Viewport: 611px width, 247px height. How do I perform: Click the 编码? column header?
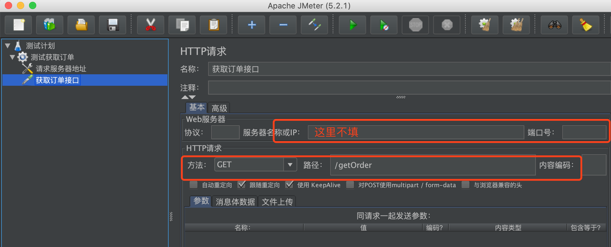(435, 228)
